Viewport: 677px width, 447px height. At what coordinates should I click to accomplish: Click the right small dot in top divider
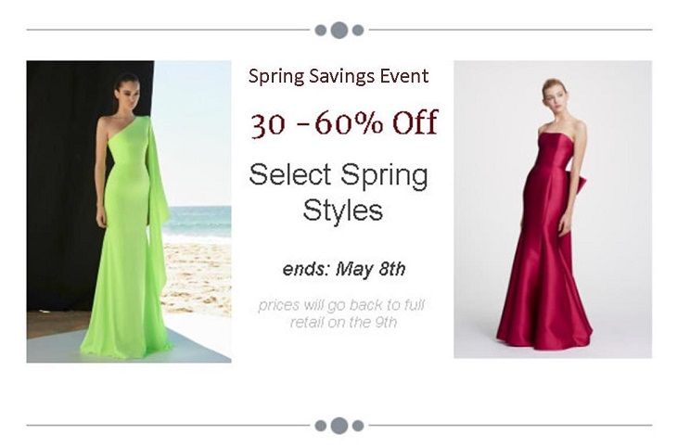(x=358, y=31)
